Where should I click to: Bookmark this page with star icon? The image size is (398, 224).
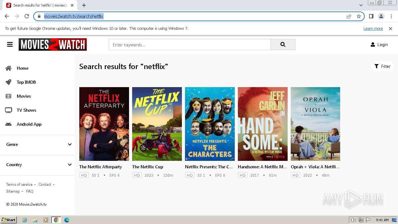click(x=359, y=16)
